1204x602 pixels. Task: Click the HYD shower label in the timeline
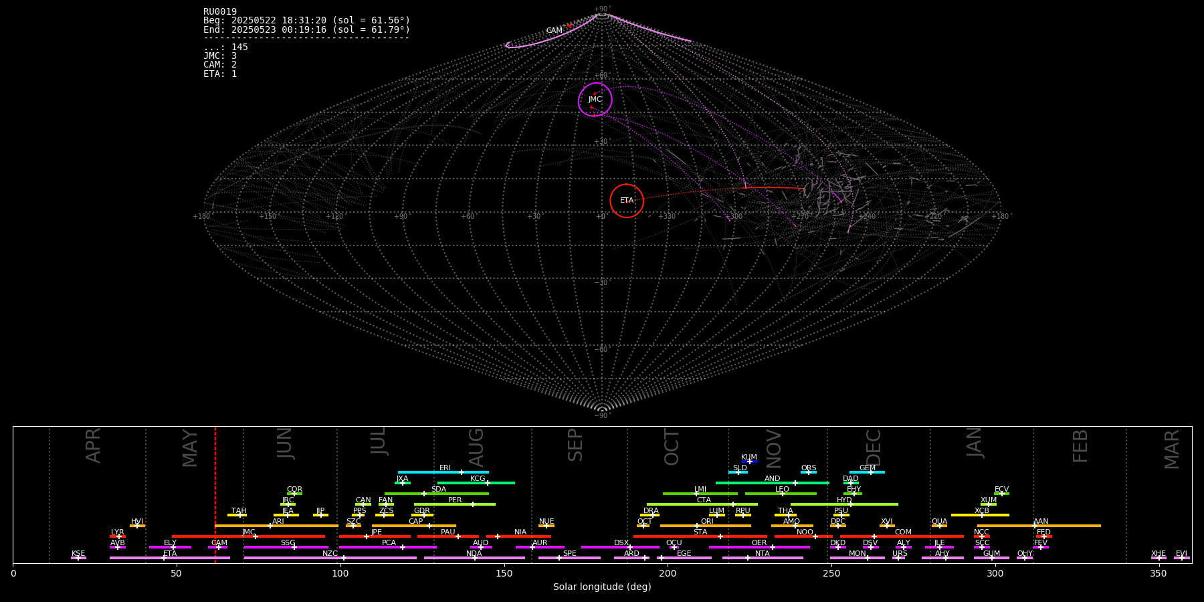click(845, 500)
